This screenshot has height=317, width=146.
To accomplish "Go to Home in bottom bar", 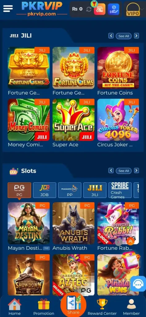I will click(15, 307).
